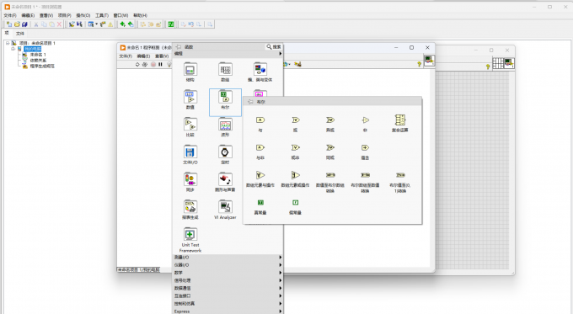
Task: Open the Synchronization (同步) palette
Action: click(x=190, y=182)
